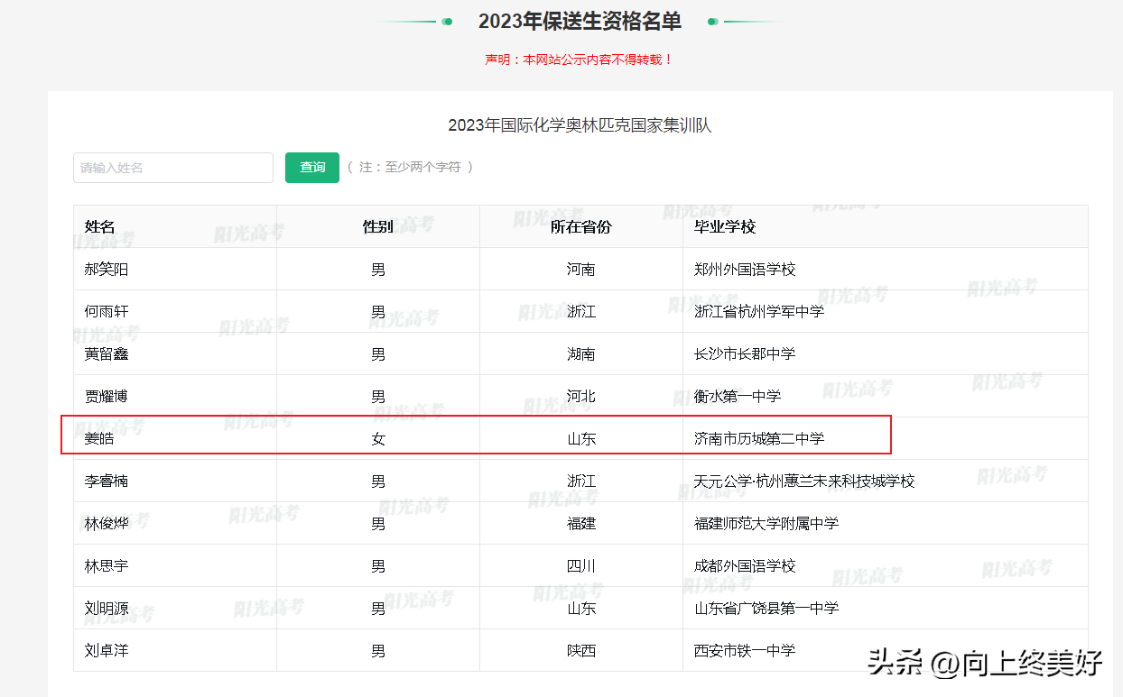This screenshot has height=697, width=1123.
Task: Click the school 衡水第一中学
Action: tap(738, 397)
